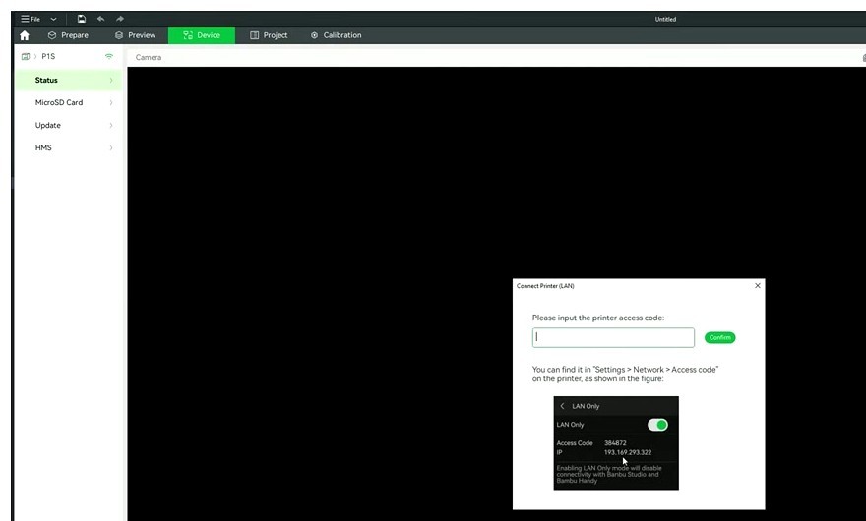
Task: Click the green Confirm button
Action: 719,338
